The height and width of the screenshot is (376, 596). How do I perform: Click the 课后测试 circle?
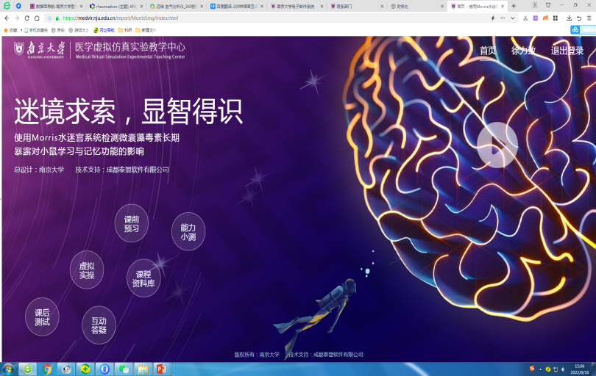[42, 317]
